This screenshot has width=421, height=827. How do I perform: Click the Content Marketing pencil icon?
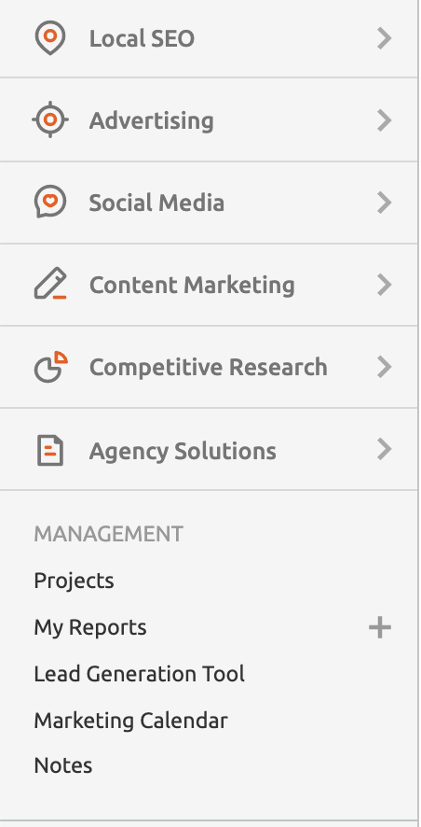tap(50, 284)
